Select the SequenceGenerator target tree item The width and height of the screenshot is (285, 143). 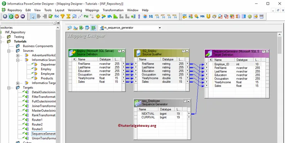(x=44, y=134)
